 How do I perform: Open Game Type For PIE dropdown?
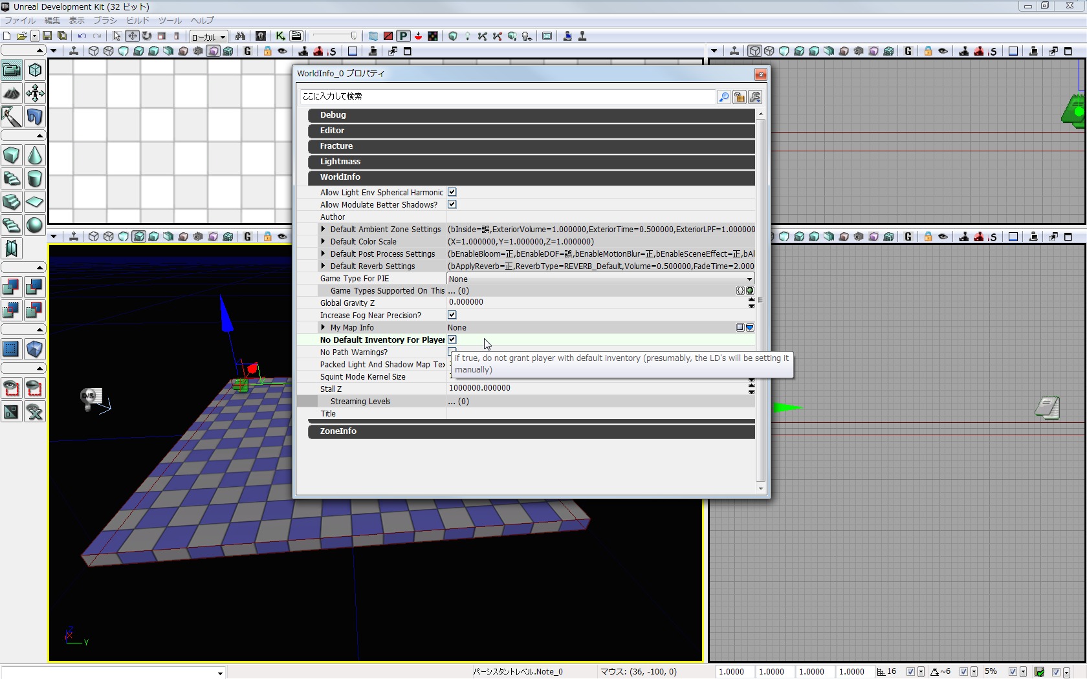[x=749, y=279]
